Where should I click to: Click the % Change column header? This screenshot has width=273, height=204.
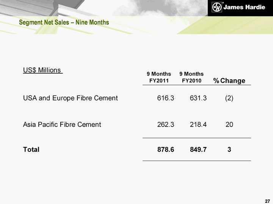229,81
